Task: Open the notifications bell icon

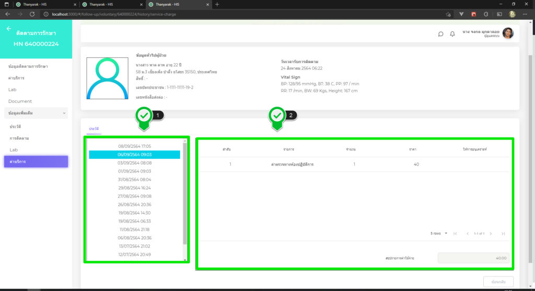Action: (452, 34)
